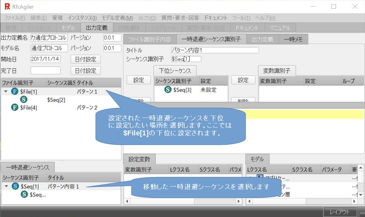This screenshot has width=365, height=217.
Task: Click the S icon of the child $Seq... row
Action: (x=24, y=195)
